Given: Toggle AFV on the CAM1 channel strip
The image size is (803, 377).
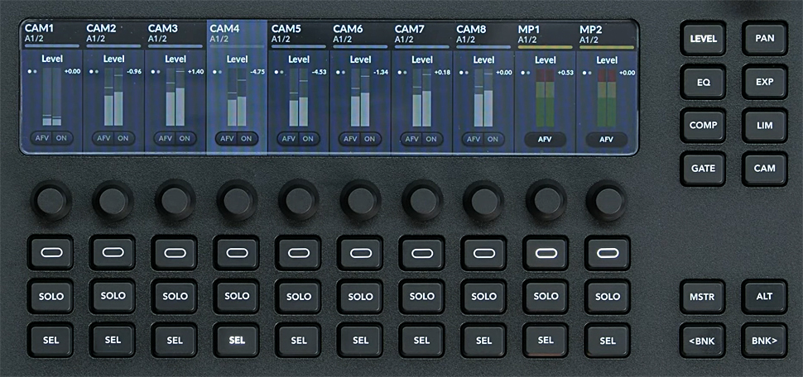Looking at the screenshot, I should (42, 138).
